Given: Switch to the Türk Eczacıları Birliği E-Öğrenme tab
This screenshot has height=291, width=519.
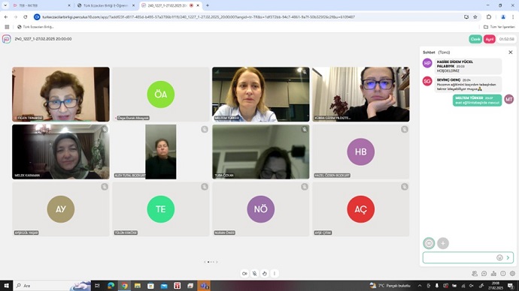Looking at the screenshot, I should pos(106,5).
